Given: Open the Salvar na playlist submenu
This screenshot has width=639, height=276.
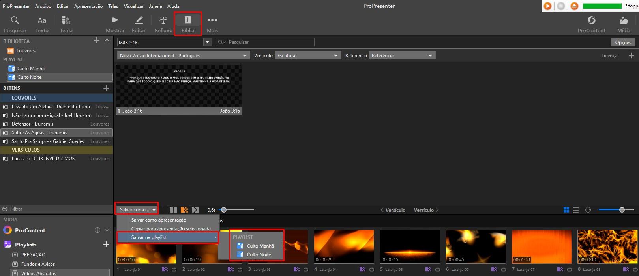Looking at the screenshot, I should 168,237.
